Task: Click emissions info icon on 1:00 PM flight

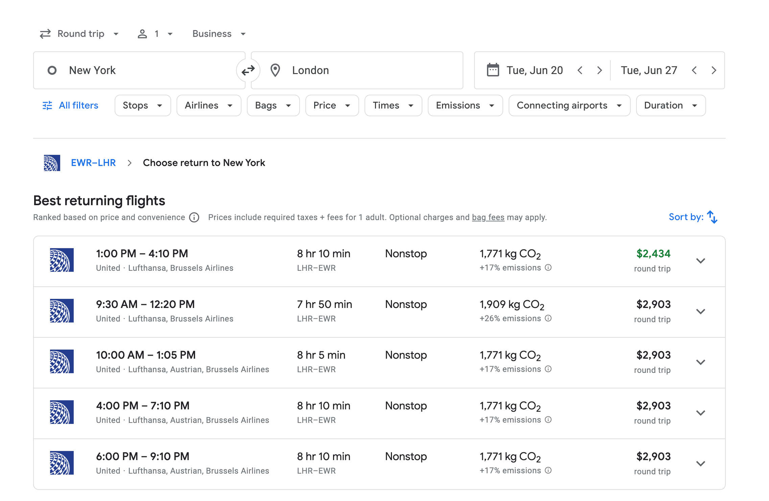Action: click(548, 268)
